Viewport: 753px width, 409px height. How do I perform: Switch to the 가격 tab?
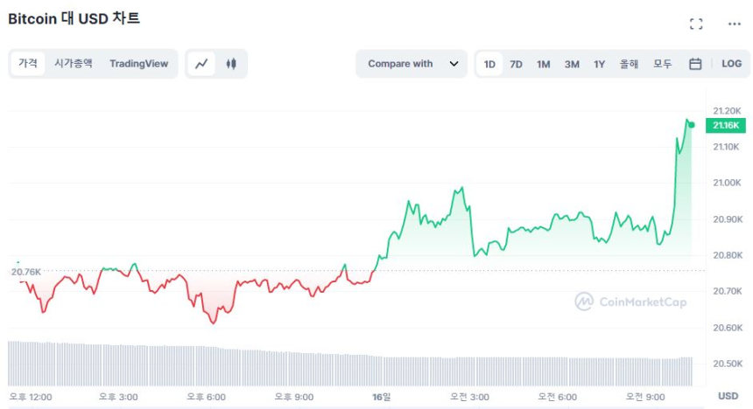[x=28, y=64]
